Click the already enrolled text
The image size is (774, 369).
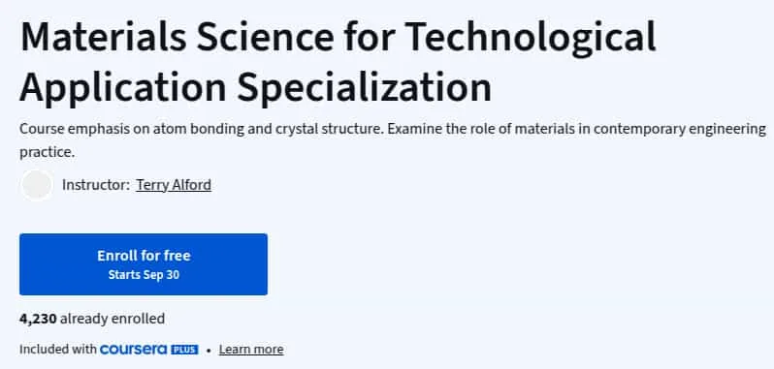(x=113, y=319)
